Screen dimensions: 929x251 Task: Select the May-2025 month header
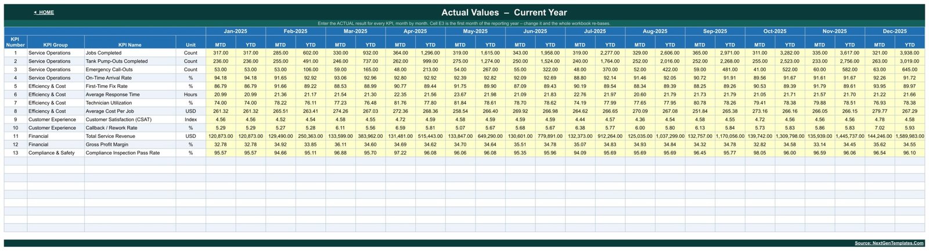[x=475, y=31]
